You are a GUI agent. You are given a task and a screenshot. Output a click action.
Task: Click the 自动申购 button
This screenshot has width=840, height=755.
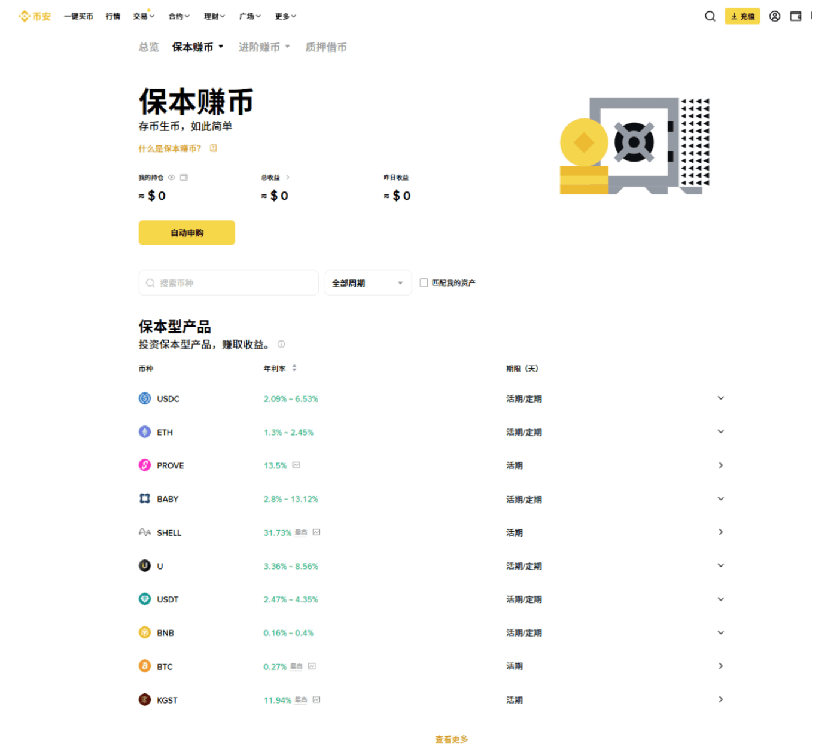coord(187,232)
